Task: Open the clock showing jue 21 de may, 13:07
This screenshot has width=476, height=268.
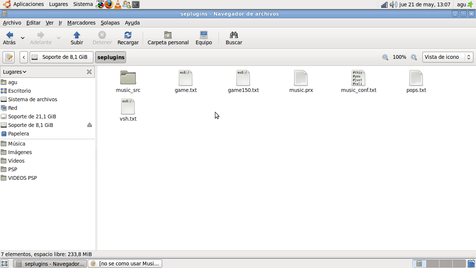Action: 425,4
